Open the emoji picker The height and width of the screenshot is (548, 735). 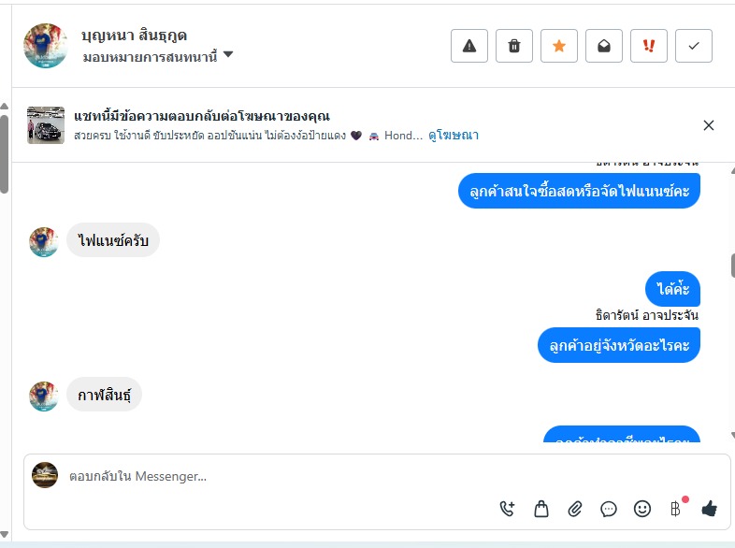[x=642, y=509]
